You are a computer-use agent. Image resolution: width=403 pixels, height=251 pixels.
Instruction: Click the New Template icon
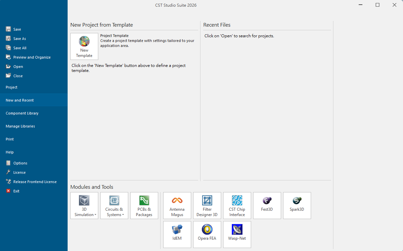(84, 41)
